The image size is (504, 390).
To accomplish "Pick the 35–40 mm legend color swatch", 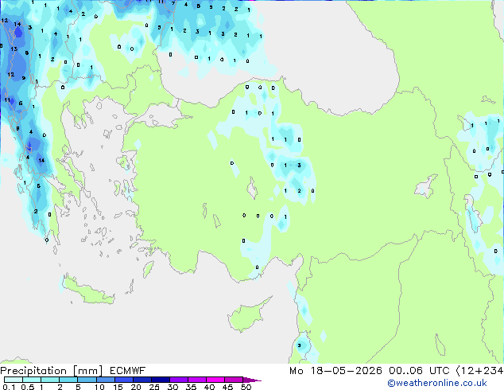I will pos(197,380).
